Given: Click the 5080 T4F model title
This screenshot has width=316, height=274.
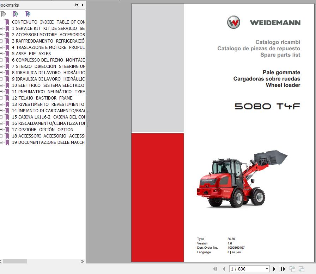Looking at the screenshot, I should click(x=267, y=106).
